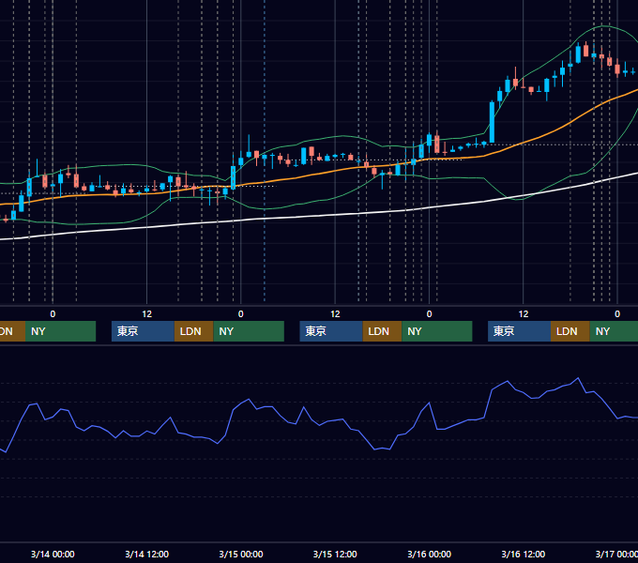This screenshot has width=638, height=563.
Task: Click the 3/16 00:00 date label
Action: click(x=430, y=554)
